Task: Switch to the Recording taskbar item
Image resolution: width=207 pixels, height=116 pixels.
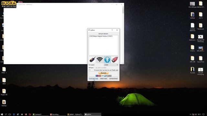Action: [58, 114]
